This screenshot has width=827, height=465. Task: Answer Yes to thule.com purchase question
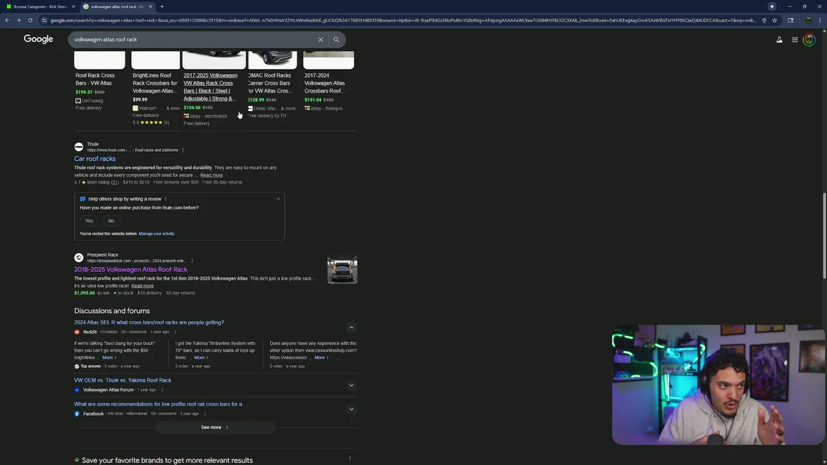click(x=89, y=221)
